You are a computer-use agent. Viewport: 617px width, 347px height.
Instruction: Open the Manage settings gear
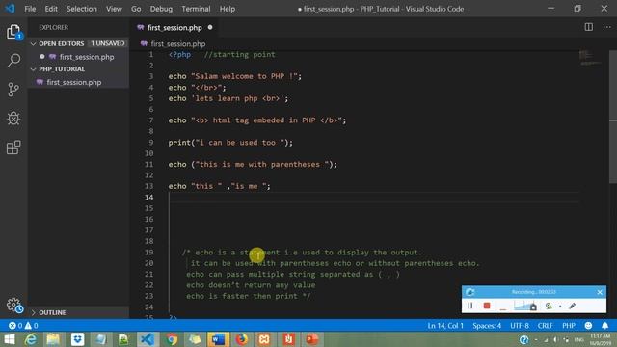[13, 305]
